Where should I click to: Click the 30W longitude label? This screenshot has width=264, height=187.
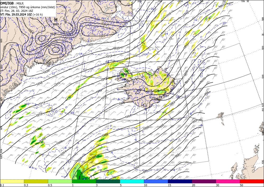98,1
